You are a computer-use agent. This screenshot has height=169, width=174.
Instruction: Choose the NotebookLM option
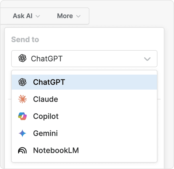point(56,150)
